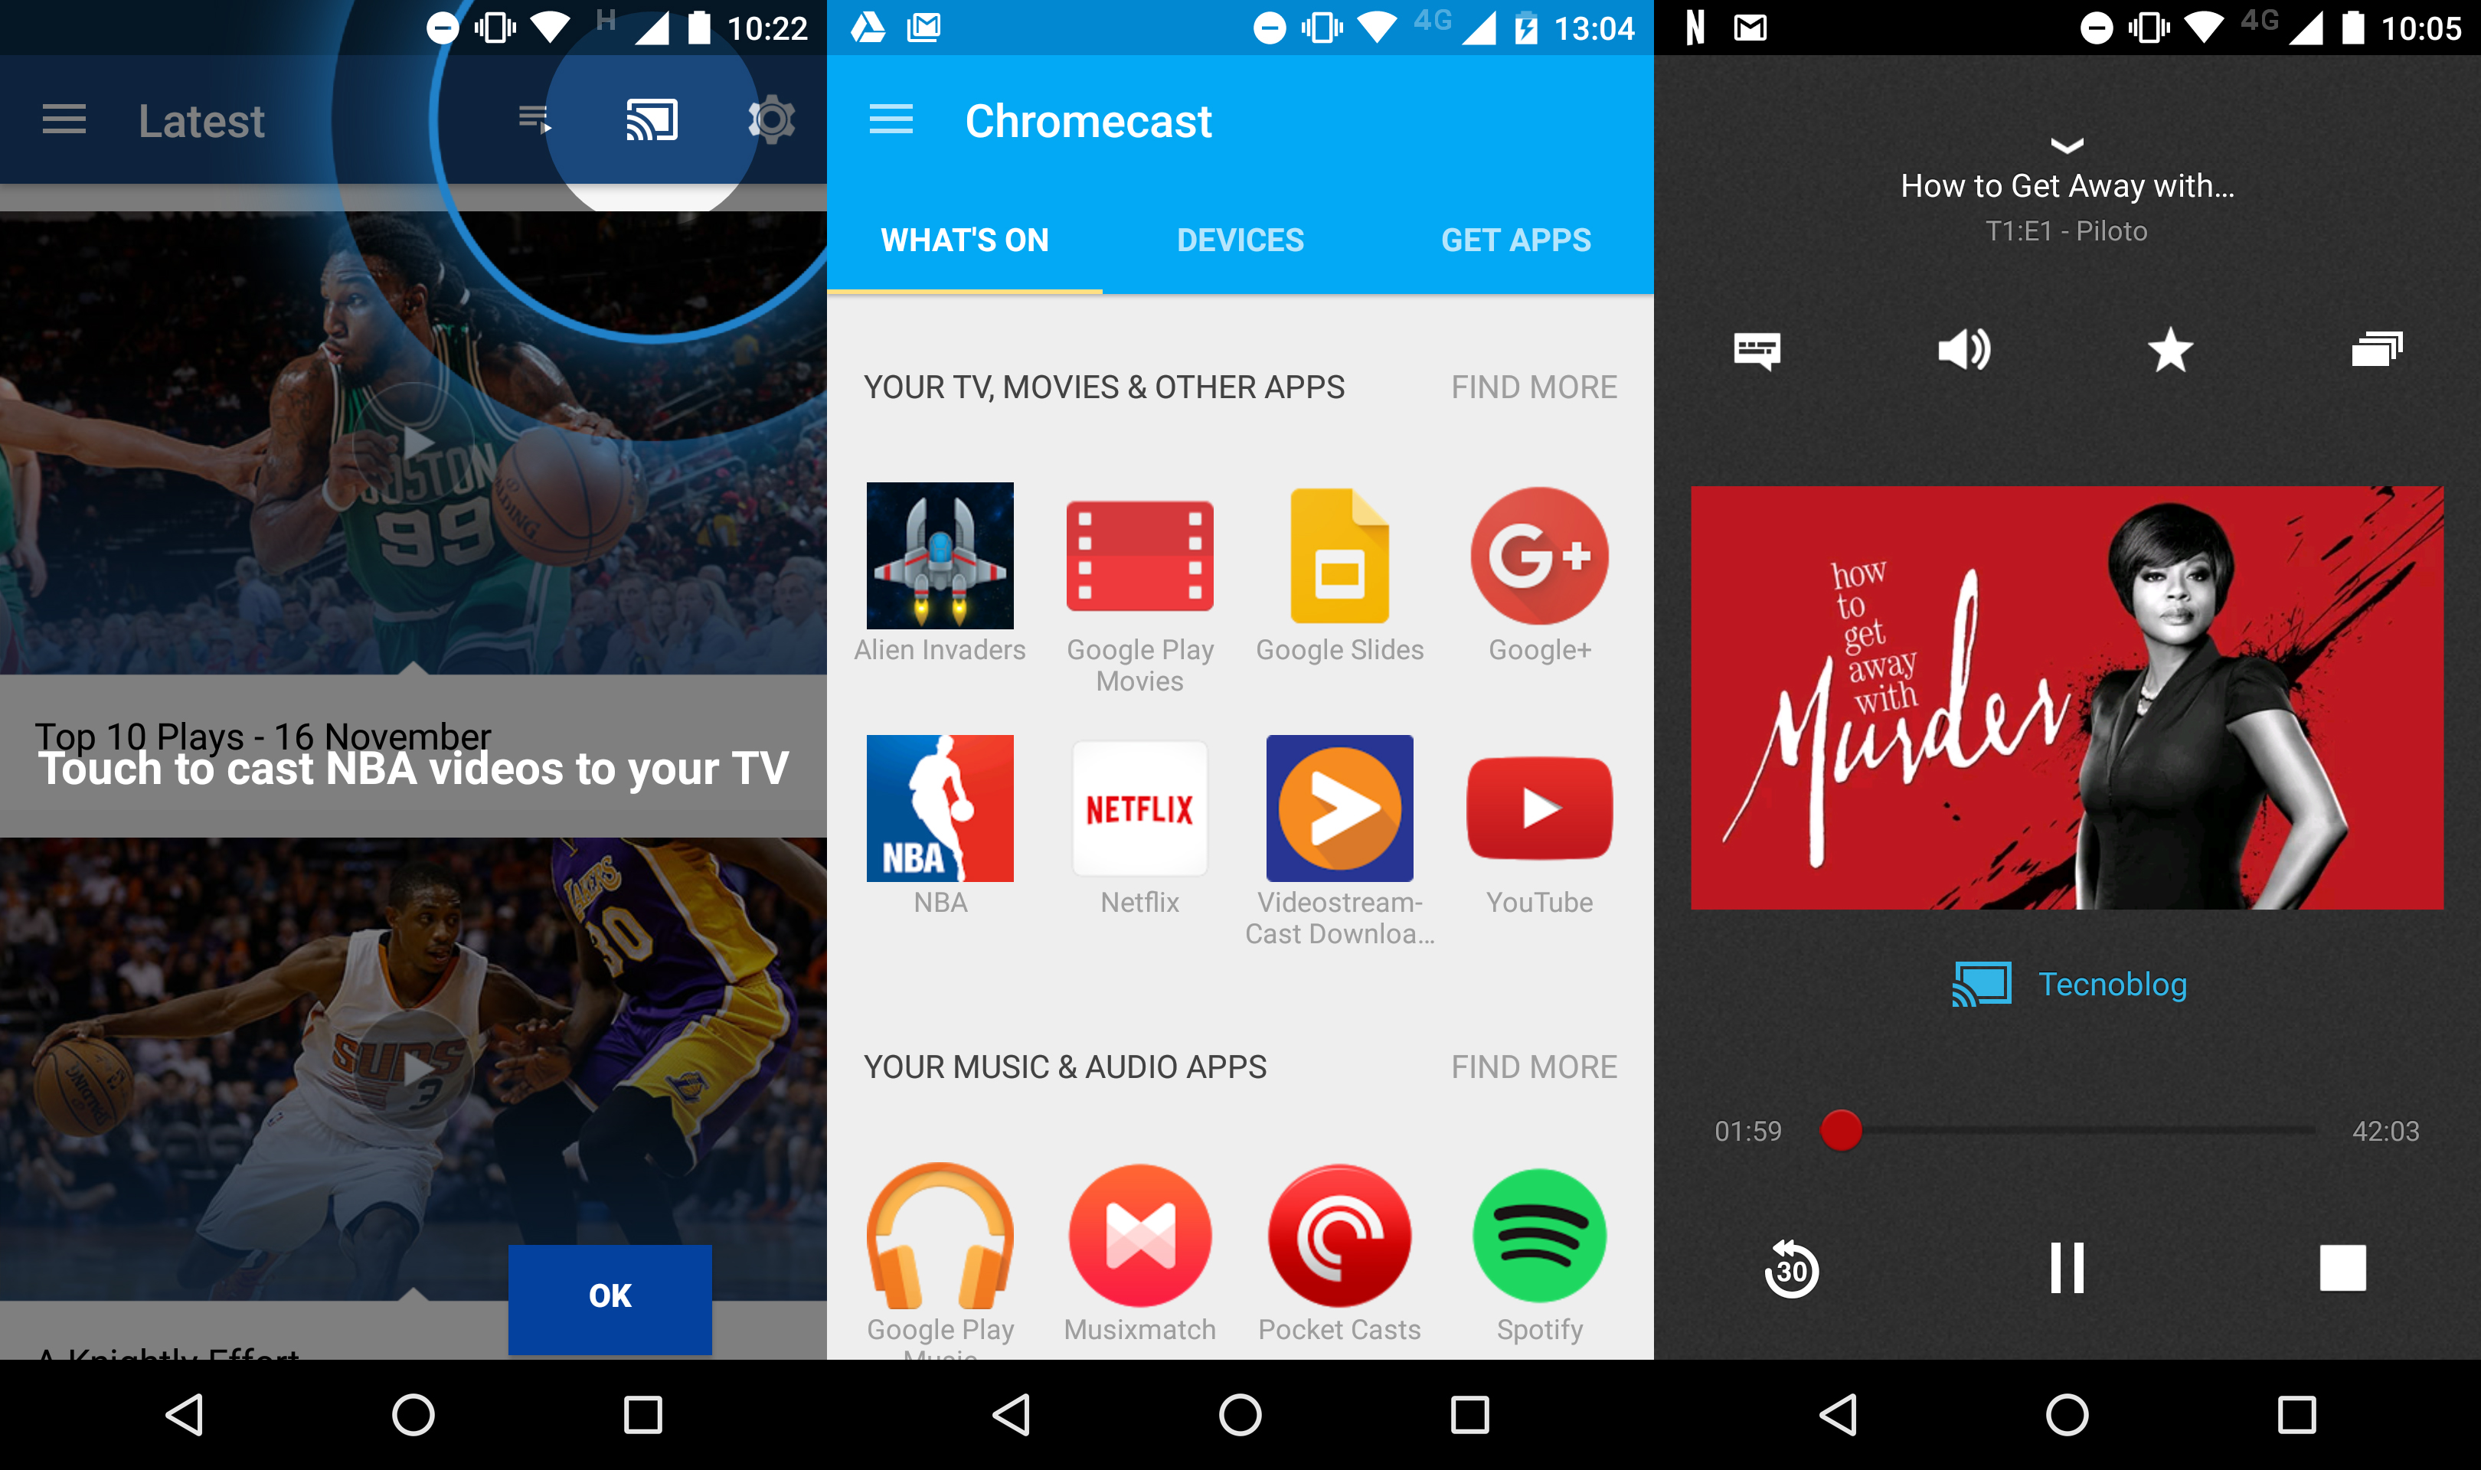Image resolution: width=2481 pixels, height=1470 pixels.
Task: Open Netflix app from Chromecast
Action: pyautogui.click(x=1137, y=810)
